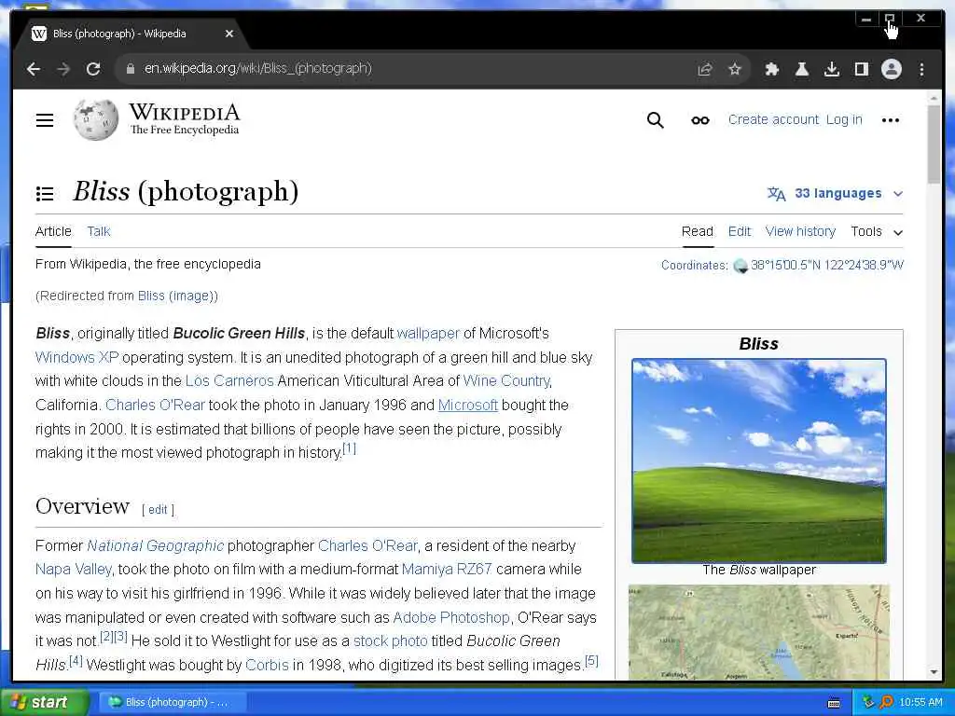Follow the Bliss (image) redirect link
Viewport: 955px width, 716px height.
pyautogui.click(x=175, y=296)
